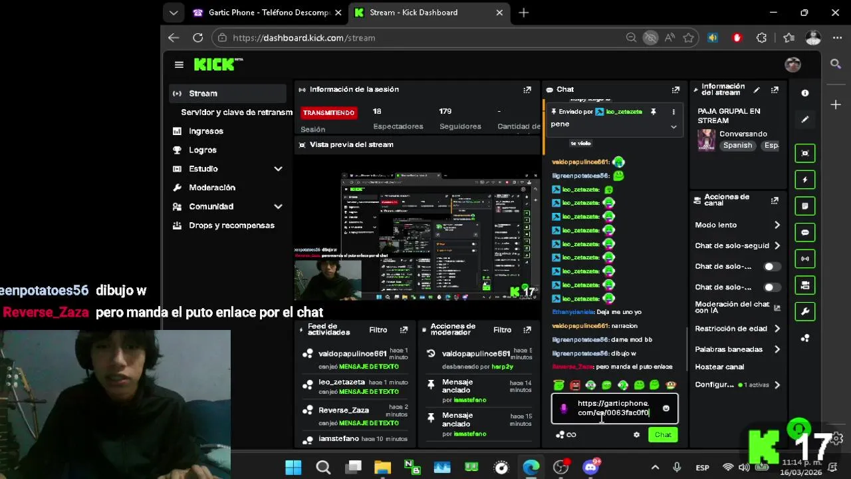This screenshot has height=479, width=851.
Task: Click the Conversando category thumbnail
Action: 706,140
